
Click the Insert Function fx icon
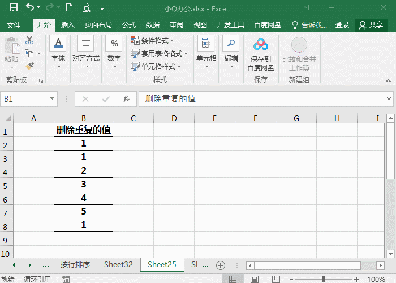[x=126, y=99]
